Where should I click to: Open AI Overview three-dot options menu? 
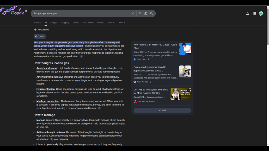click(192, 30)
